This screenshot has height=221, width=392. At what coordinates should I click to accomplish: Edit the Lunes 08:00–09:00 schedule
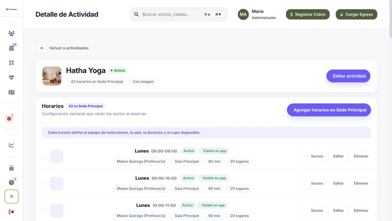point(338,156)
